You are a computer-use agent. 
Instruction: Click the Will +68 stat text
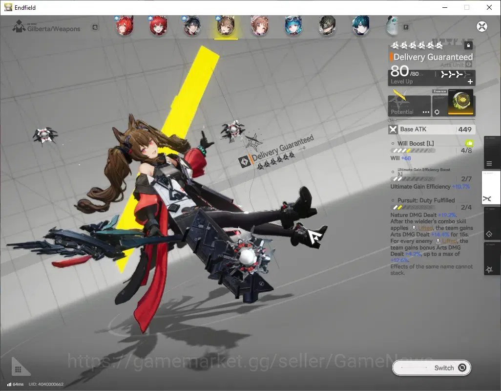coord(401,158)
